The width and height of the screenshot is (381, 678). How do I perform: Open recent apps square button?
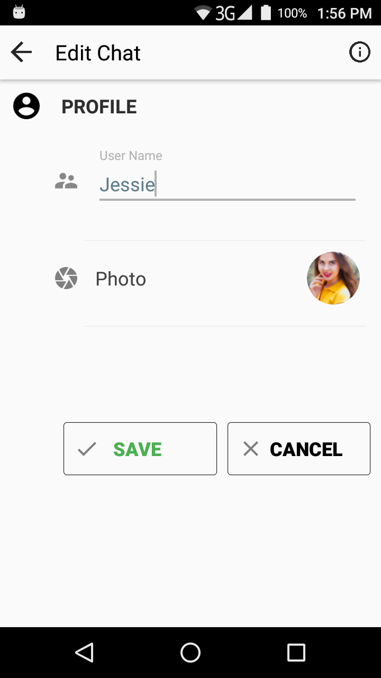coord(296,653)
